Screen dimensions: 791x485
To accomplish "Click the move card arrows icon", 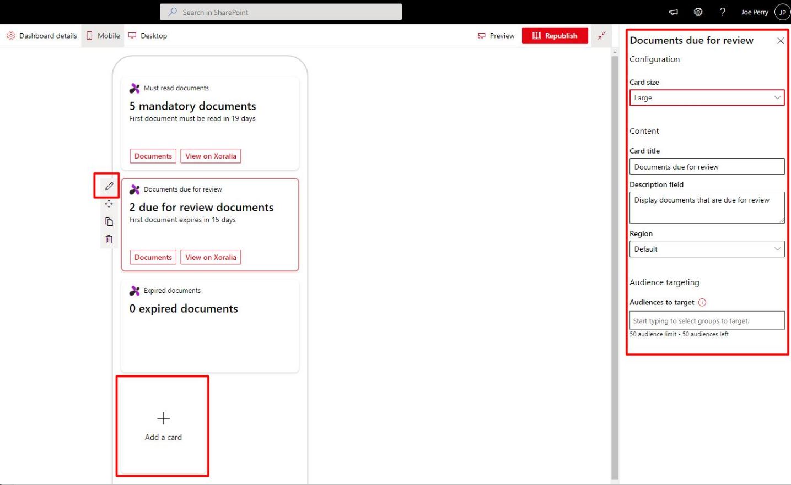I will point(109,204).
